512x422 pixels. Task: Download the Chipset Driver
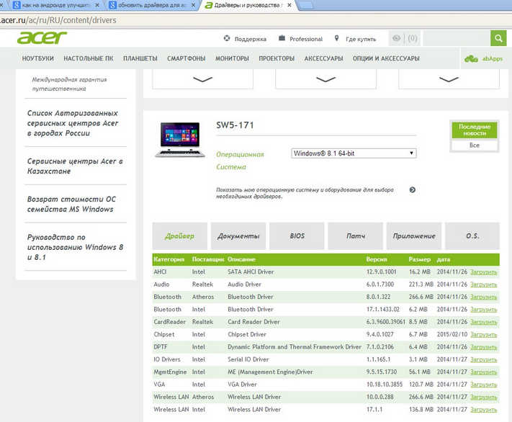484,334
